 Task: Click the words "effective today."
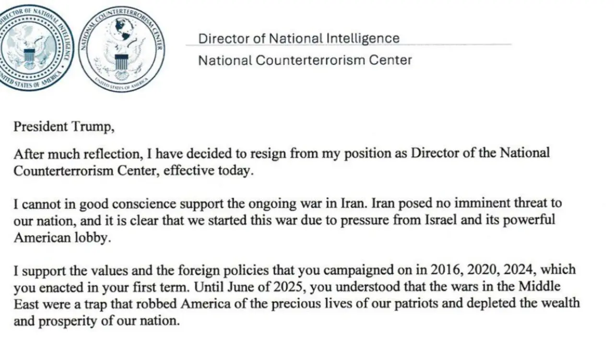coord(207,171)
